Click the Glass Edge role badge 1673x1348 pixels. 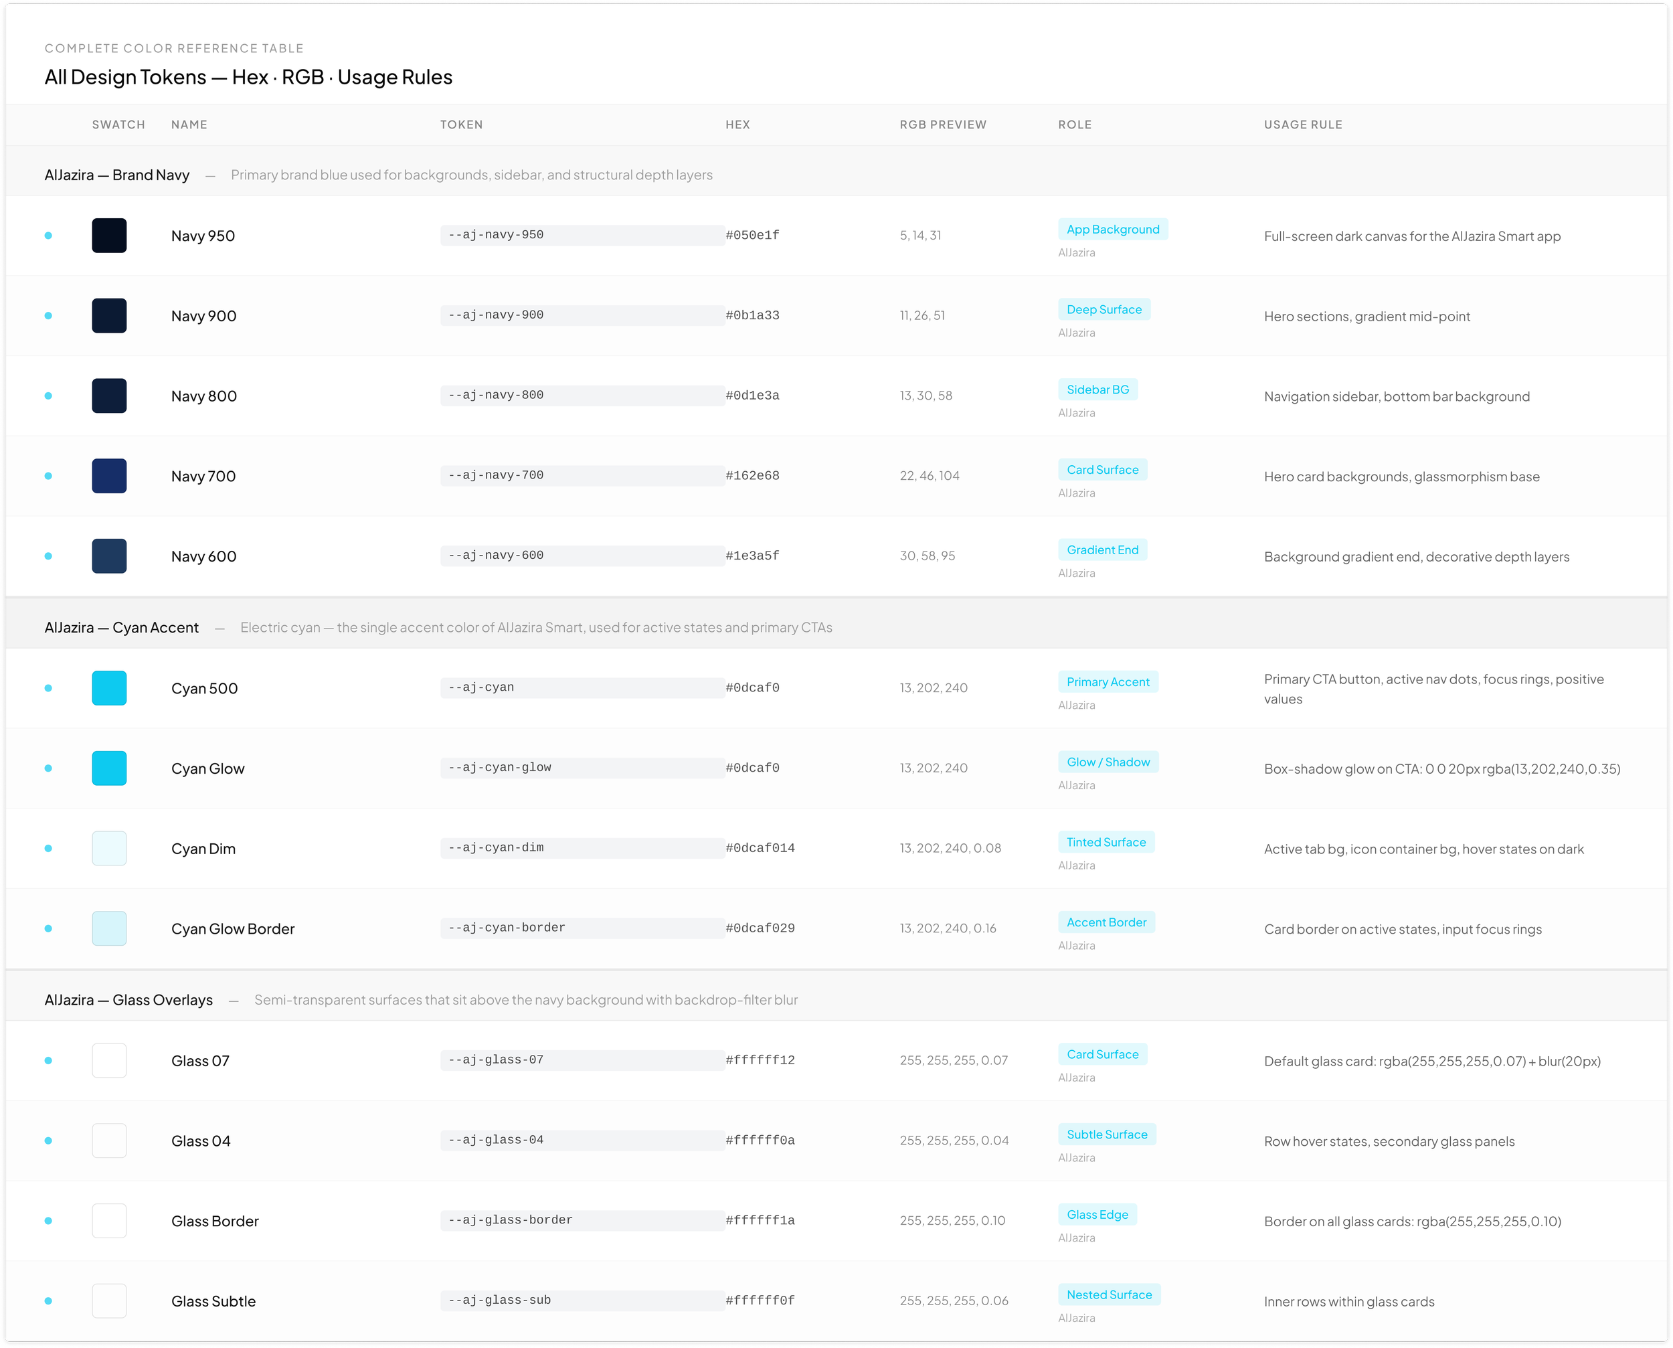(x=1097, y=1213)
